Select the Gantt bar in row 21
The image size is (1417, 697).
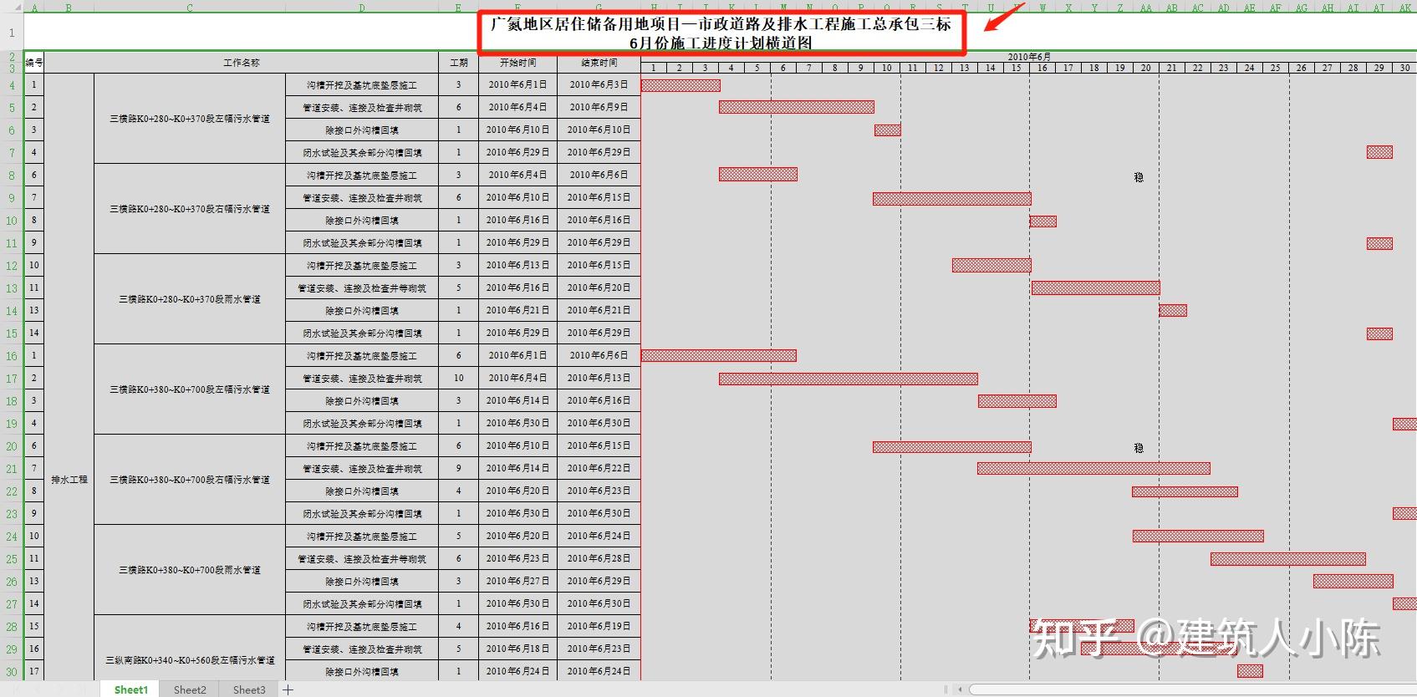(x=1093, y=469)
